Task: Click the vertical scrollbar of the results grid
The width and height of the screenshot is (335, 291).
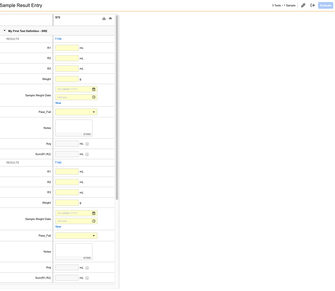Action: click(117, 107)
